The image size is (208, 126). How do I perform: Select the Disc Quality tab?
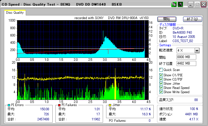pyautogui.click(x=15, y=13)
